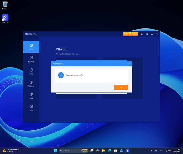183x154 pixels.
Task: Open Task View from taskbar
Action: (92, 151)
